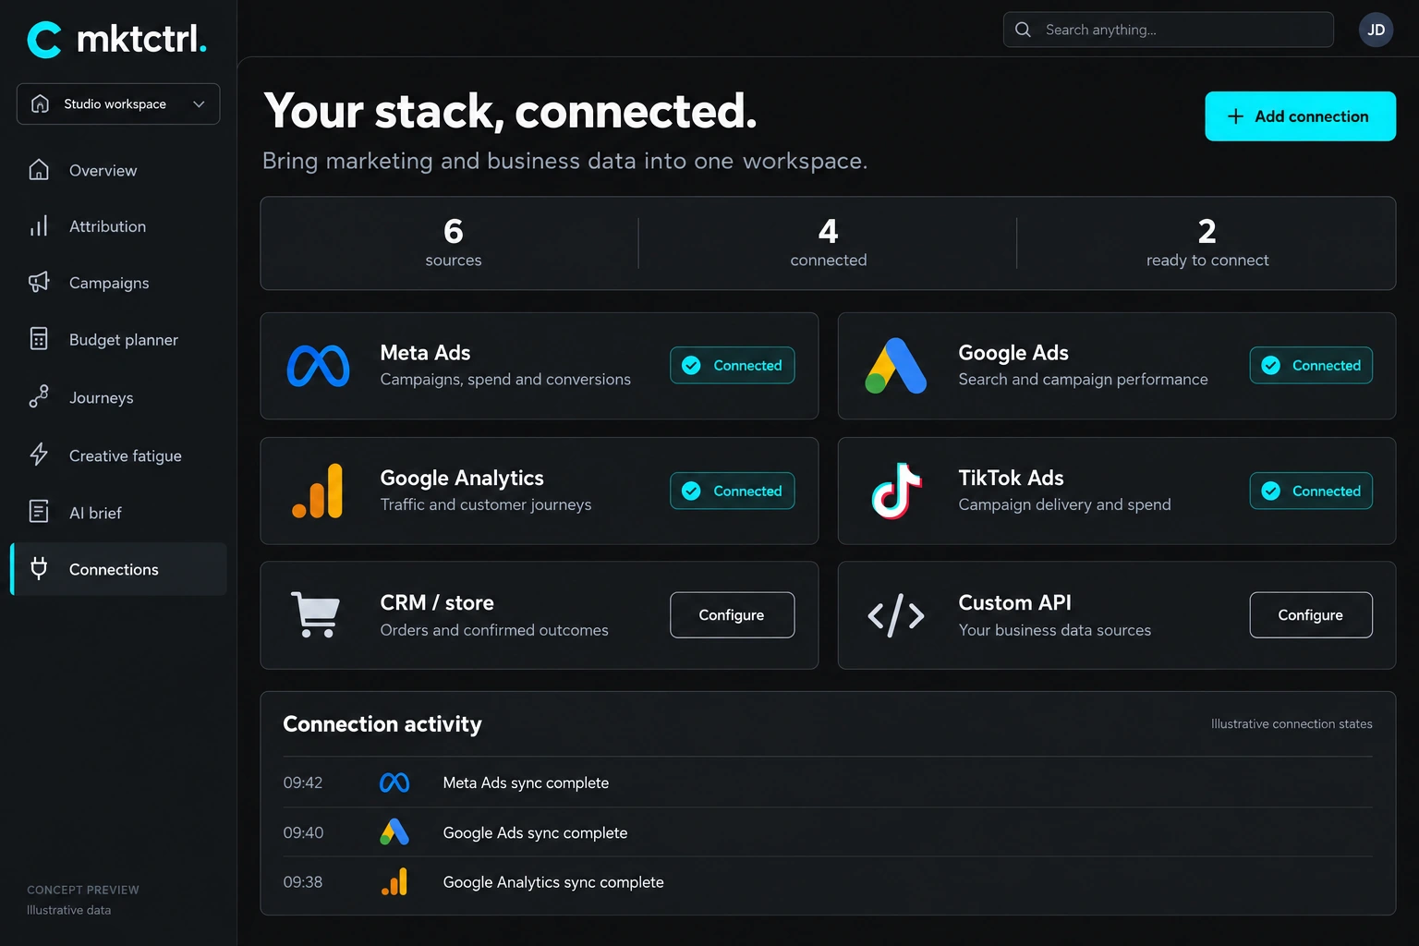This screenshot has height=946, width=1419.
Task: Configure the CRM / store connection
Action: pos(733,615)
